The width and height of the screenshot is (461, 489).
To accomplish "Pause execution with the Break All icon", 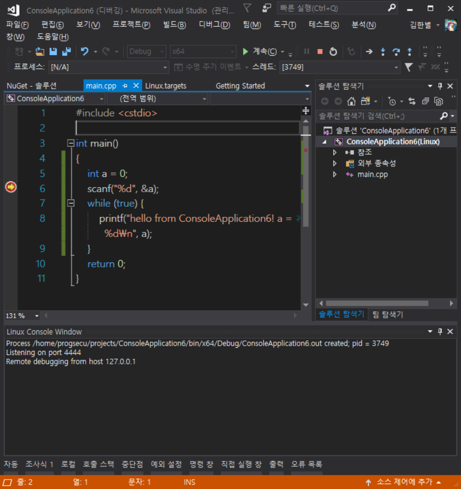I will [x=307, y=51].
